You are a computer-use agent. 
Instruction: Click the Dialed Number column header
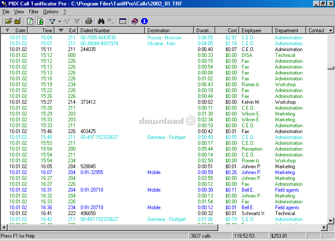pos(111,30)
